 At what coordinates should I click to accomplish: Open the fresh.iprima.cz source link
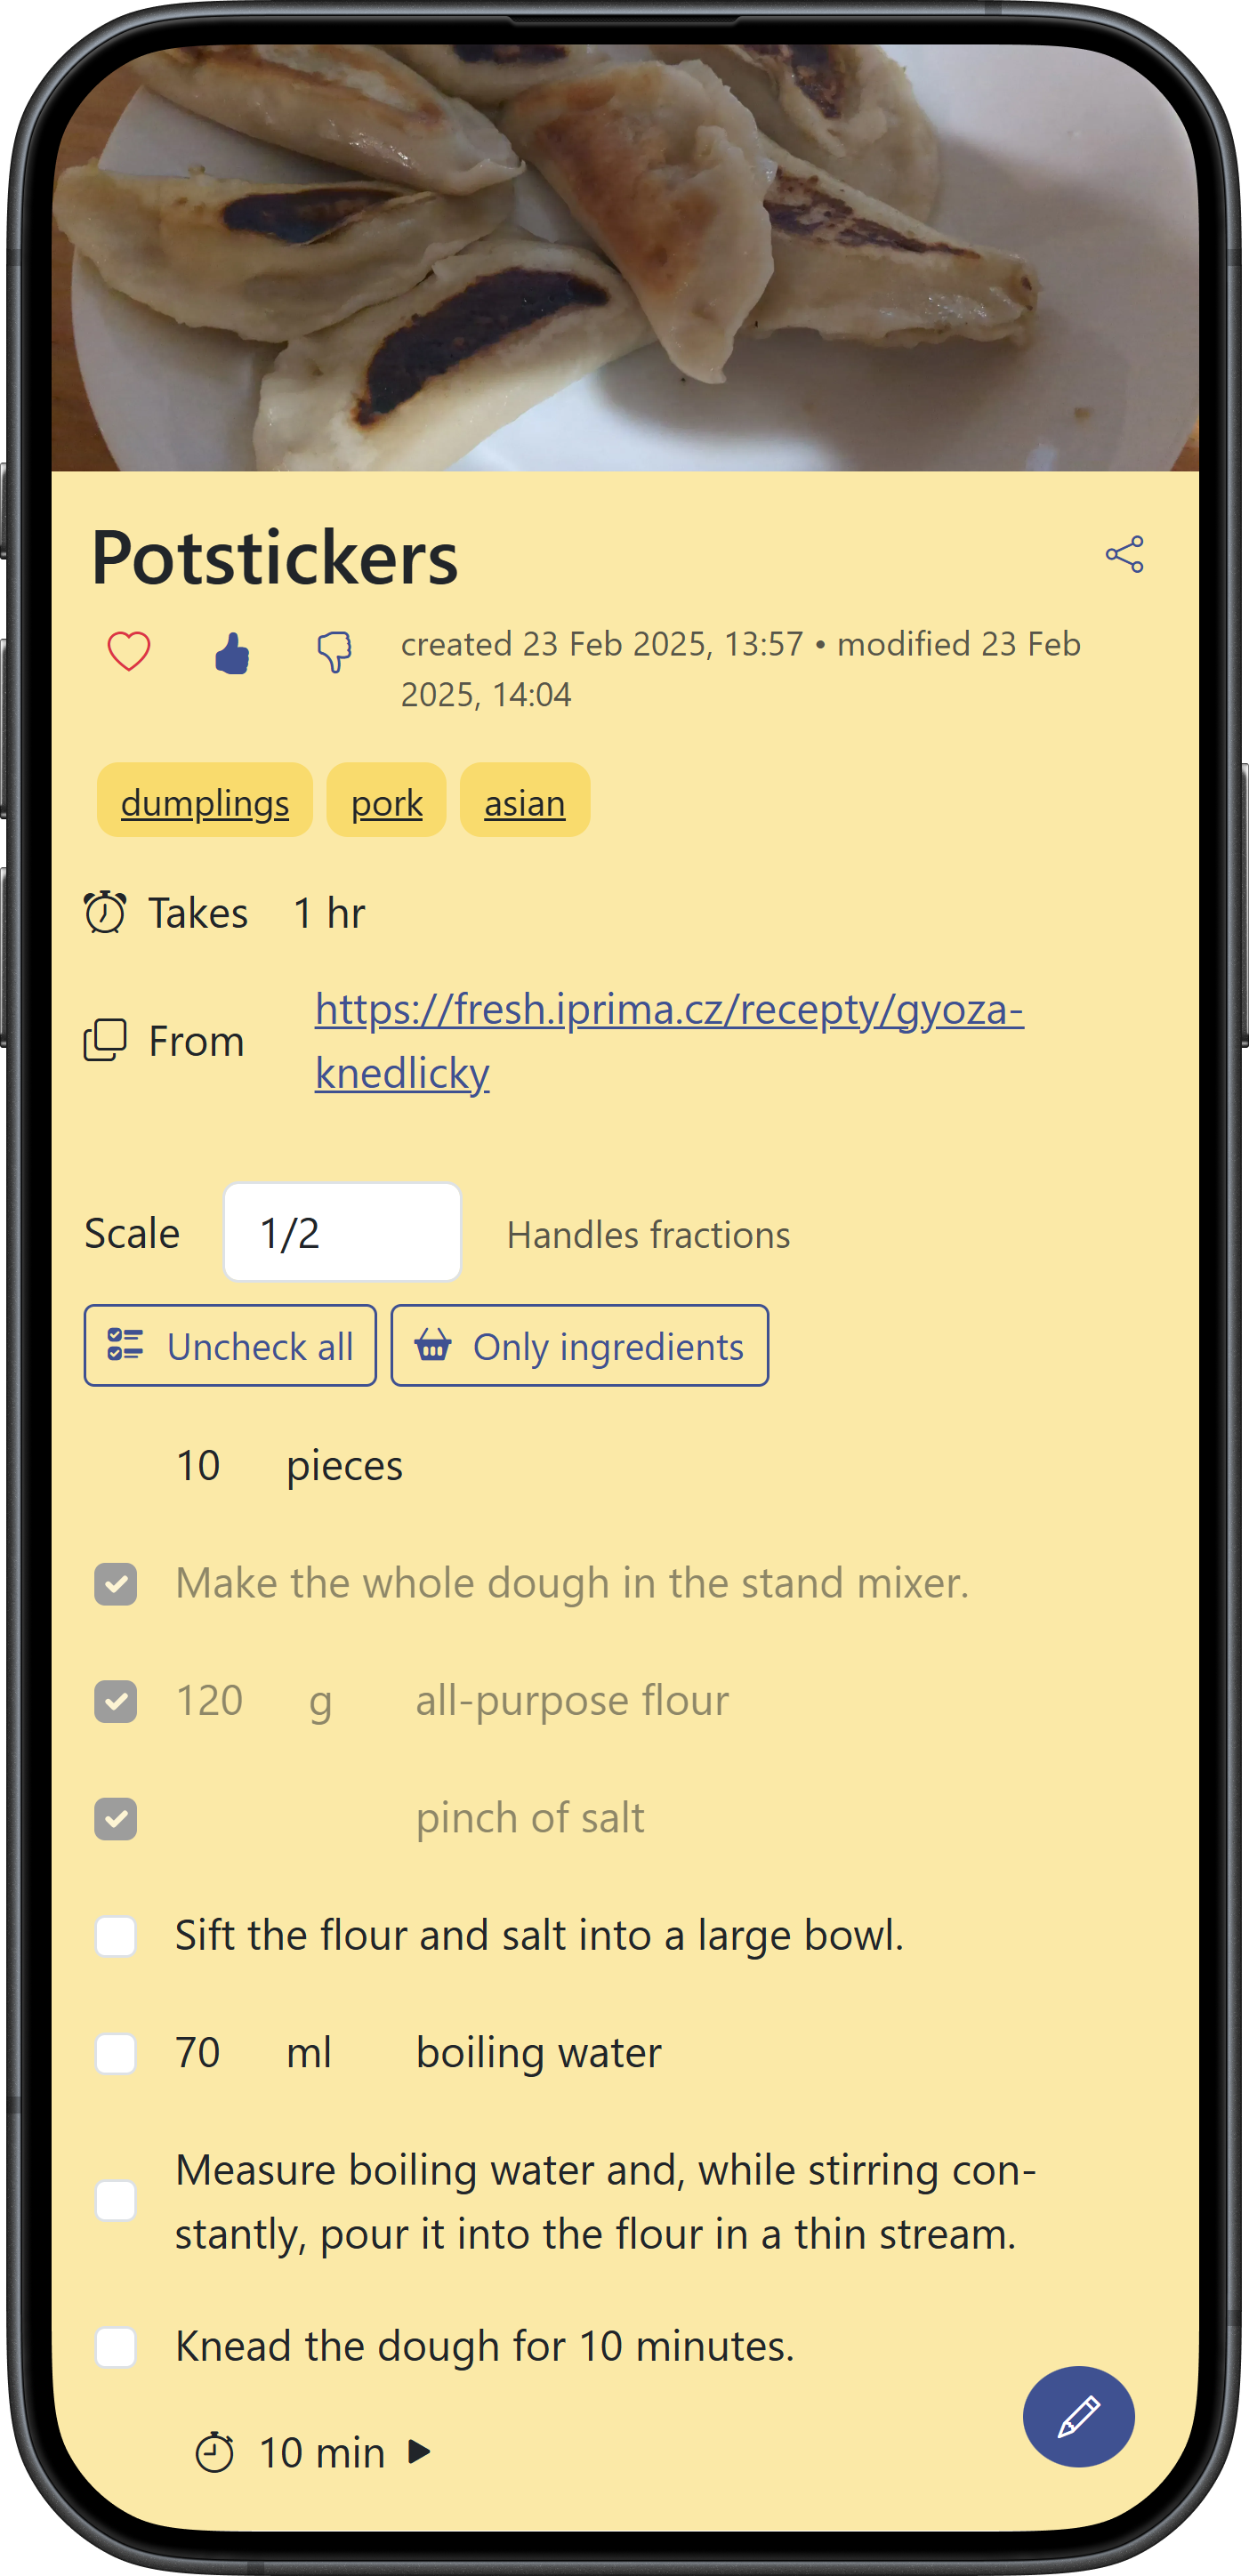coord(667,1012)
